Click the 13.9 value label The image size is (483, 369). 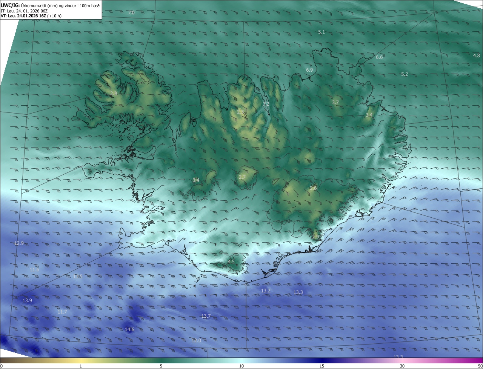pos(27,301)
